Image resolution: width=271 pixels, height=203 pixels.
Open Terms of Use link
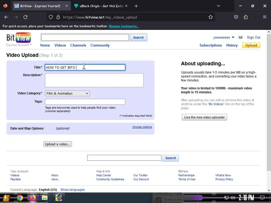187,179
